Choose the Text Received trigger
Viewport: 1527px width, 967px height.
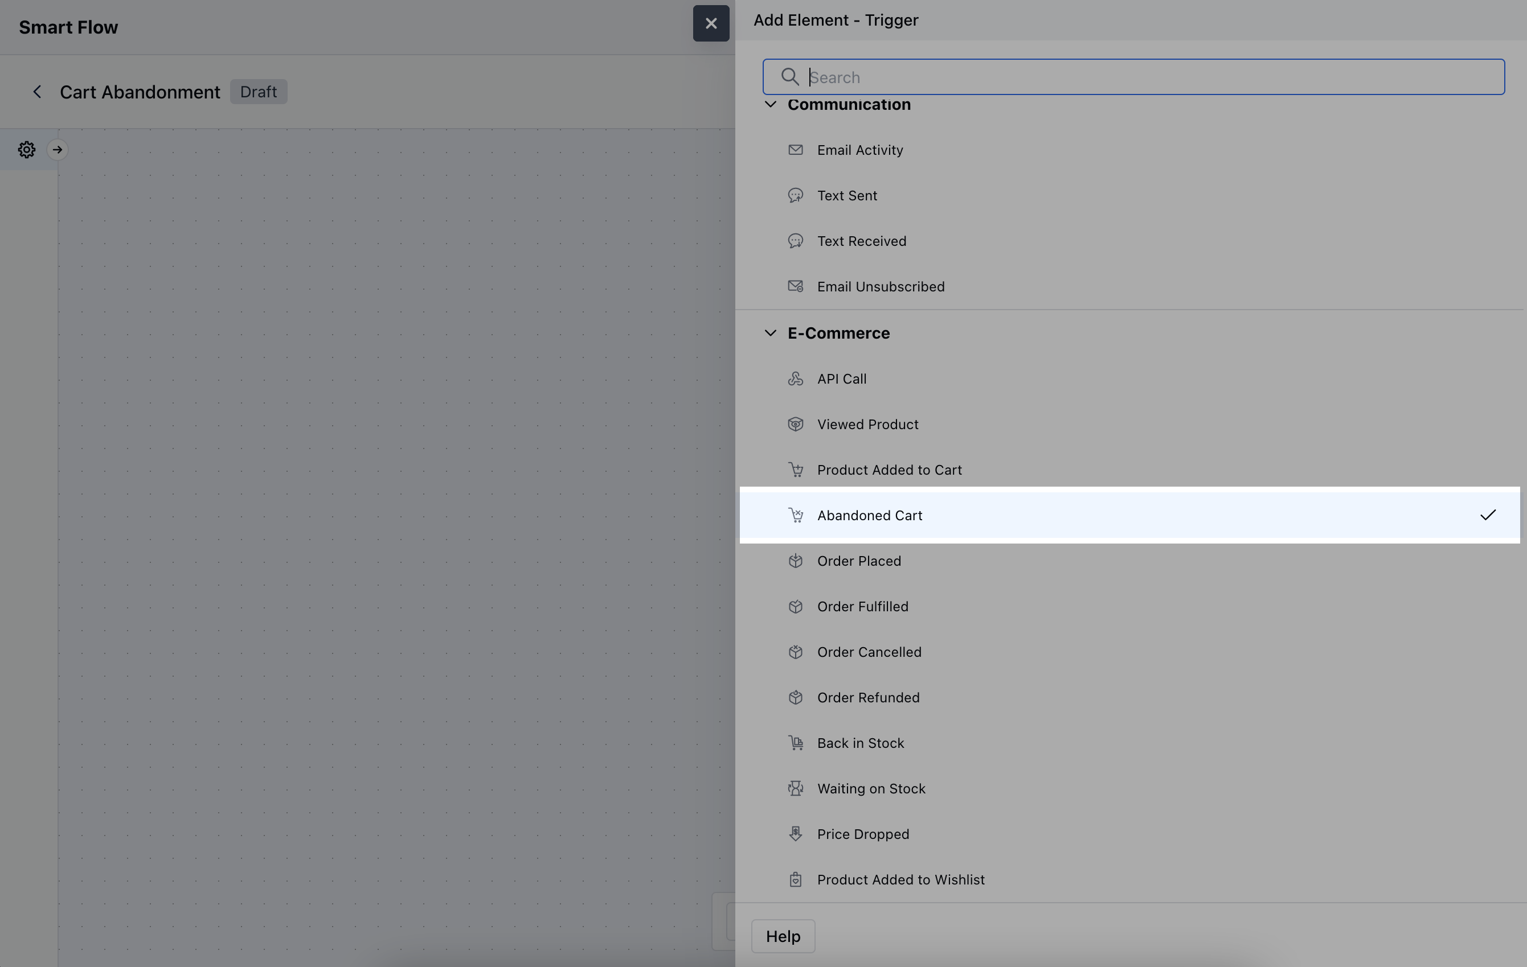pyautogui.click(x=861, y=241)
